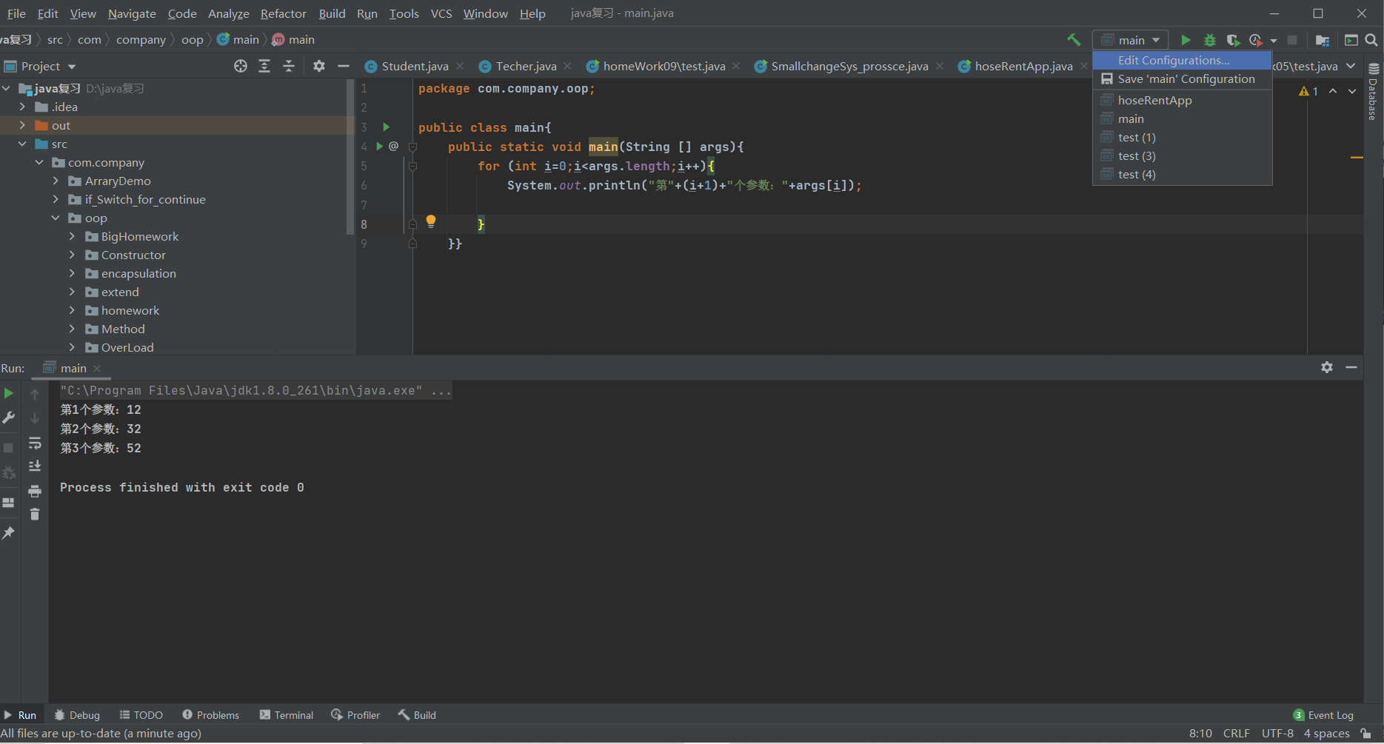Viewport: 1384px width, 744px height.
Task: Hide the Run tool window
Action: pos(1351,367)
